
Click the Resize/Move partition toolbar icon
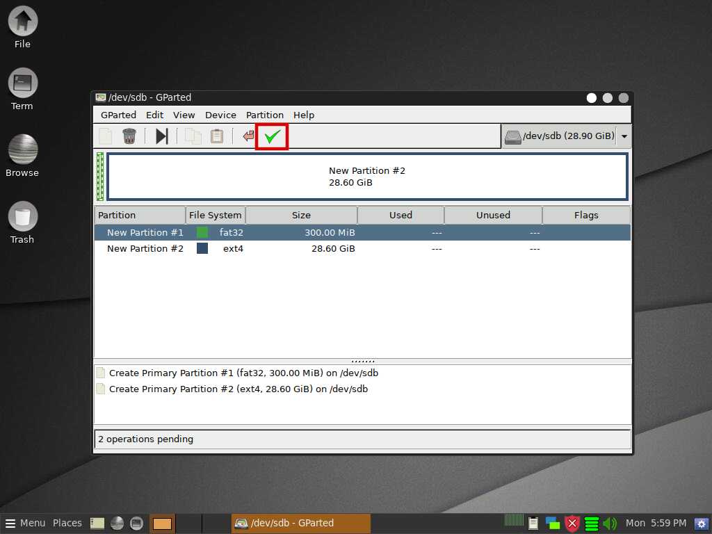click(x=161, y=136)
